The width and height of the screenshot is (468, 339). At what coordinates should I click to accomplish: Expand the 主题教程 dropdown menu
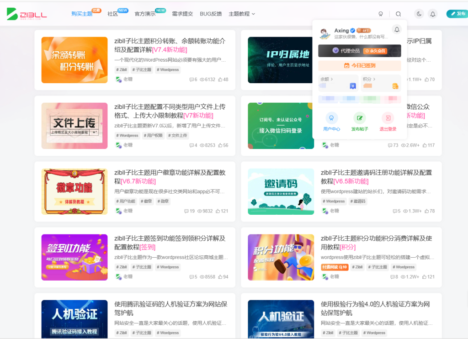tap(242, 14)
